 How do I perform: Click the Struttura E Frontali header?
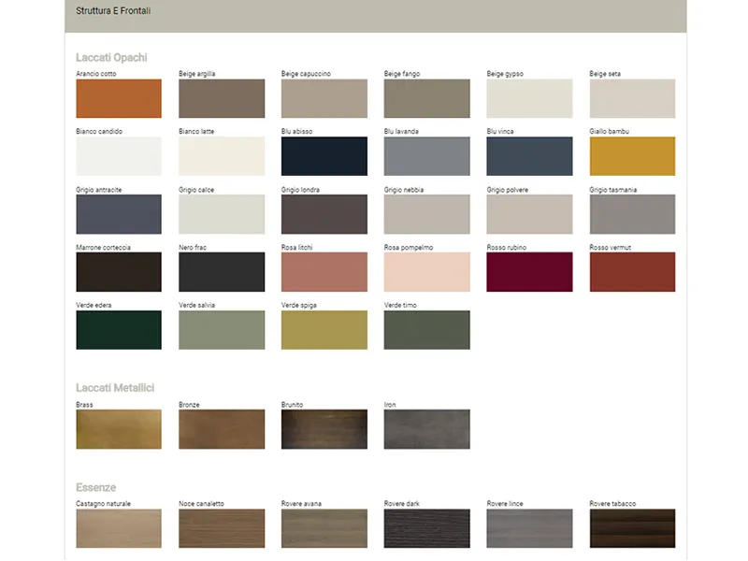click(x=113, y=11)
